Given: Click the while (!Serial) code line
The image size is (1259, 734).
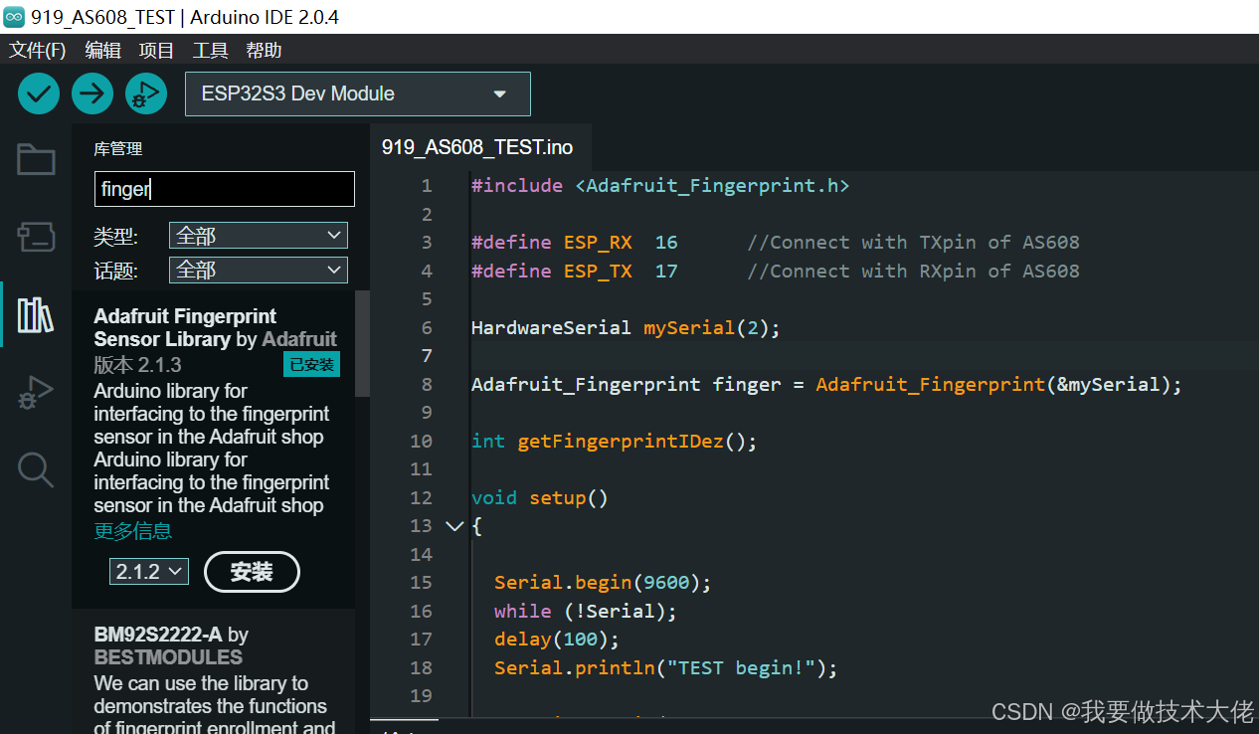Looking at the screenshot, I should coord(586,611).
